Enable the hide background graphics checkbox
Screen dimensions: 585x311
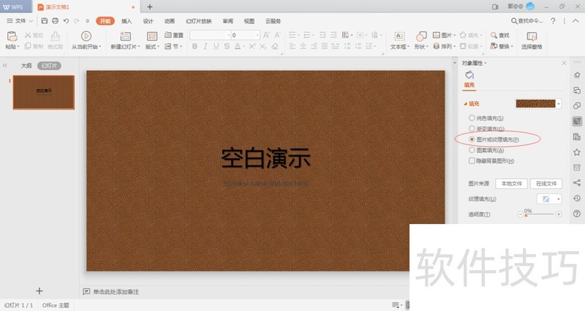click(472, 161)
